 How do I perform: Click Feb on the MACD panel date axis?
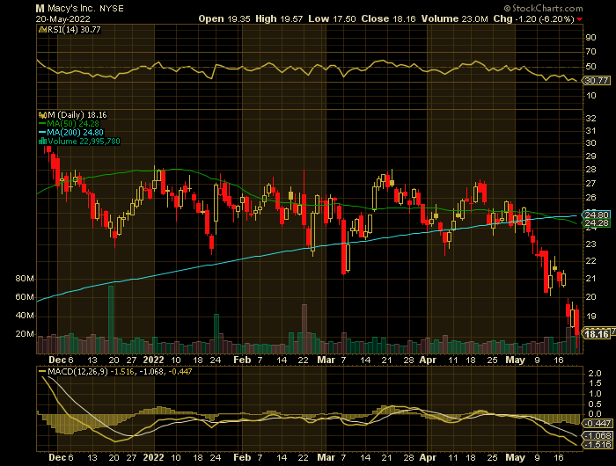[x=242, y=457]
